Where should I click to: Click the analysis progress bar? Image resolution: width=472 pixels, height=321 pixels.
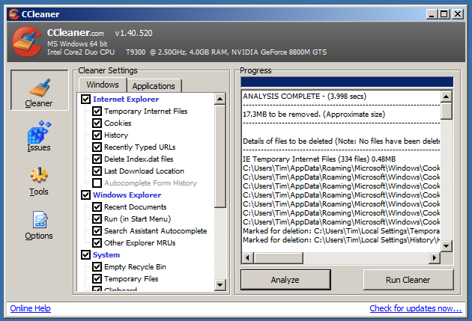(347, 82)
